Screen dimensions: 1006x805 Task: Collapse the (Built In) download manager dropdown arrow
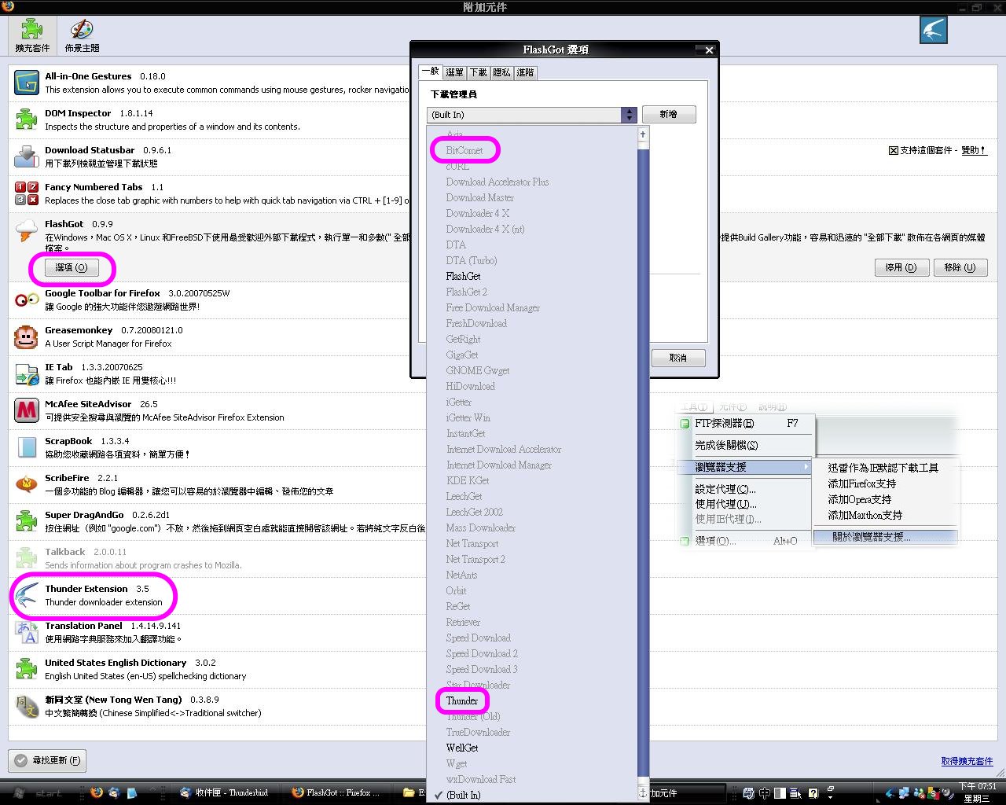click(629, 115)
